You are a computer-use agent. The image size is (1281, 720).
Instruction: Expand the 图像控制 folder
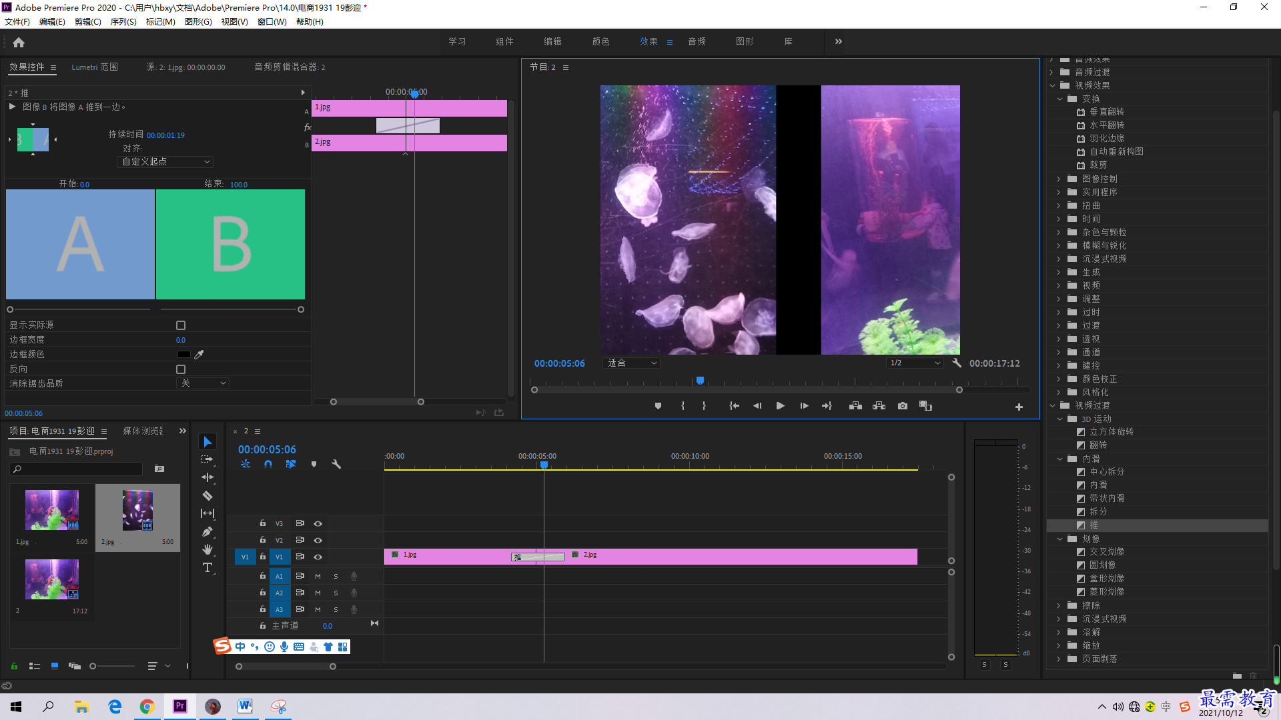(1059, 179)
